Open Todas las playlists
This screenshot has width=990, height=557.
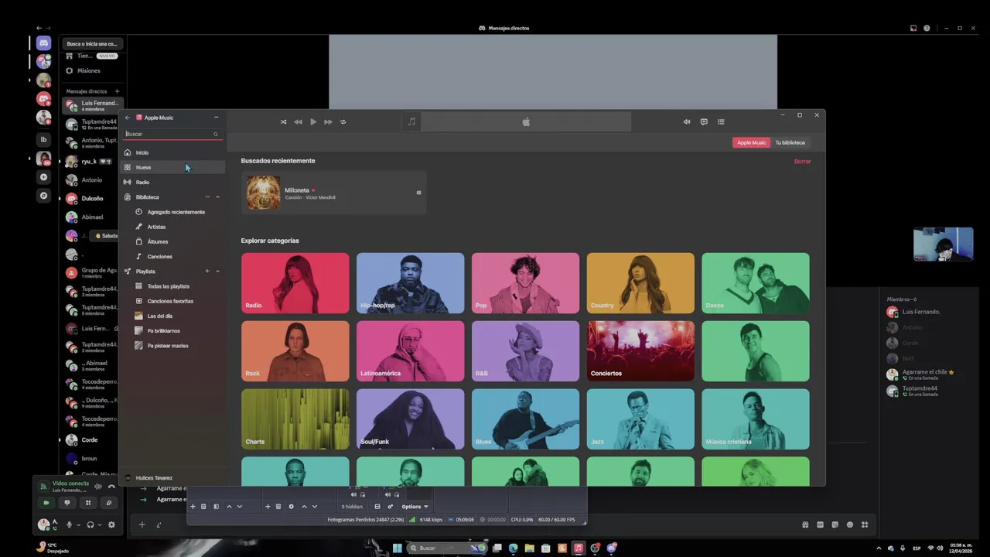(x=172, y=286)
